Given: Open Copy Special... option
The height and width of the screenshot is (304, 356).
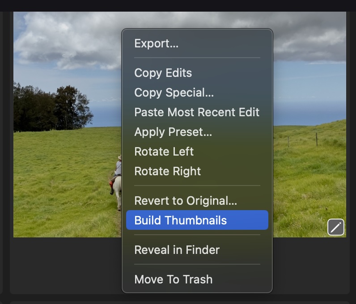Looking at the screenshot, I should pyautogui.click(x=174, y=93).
